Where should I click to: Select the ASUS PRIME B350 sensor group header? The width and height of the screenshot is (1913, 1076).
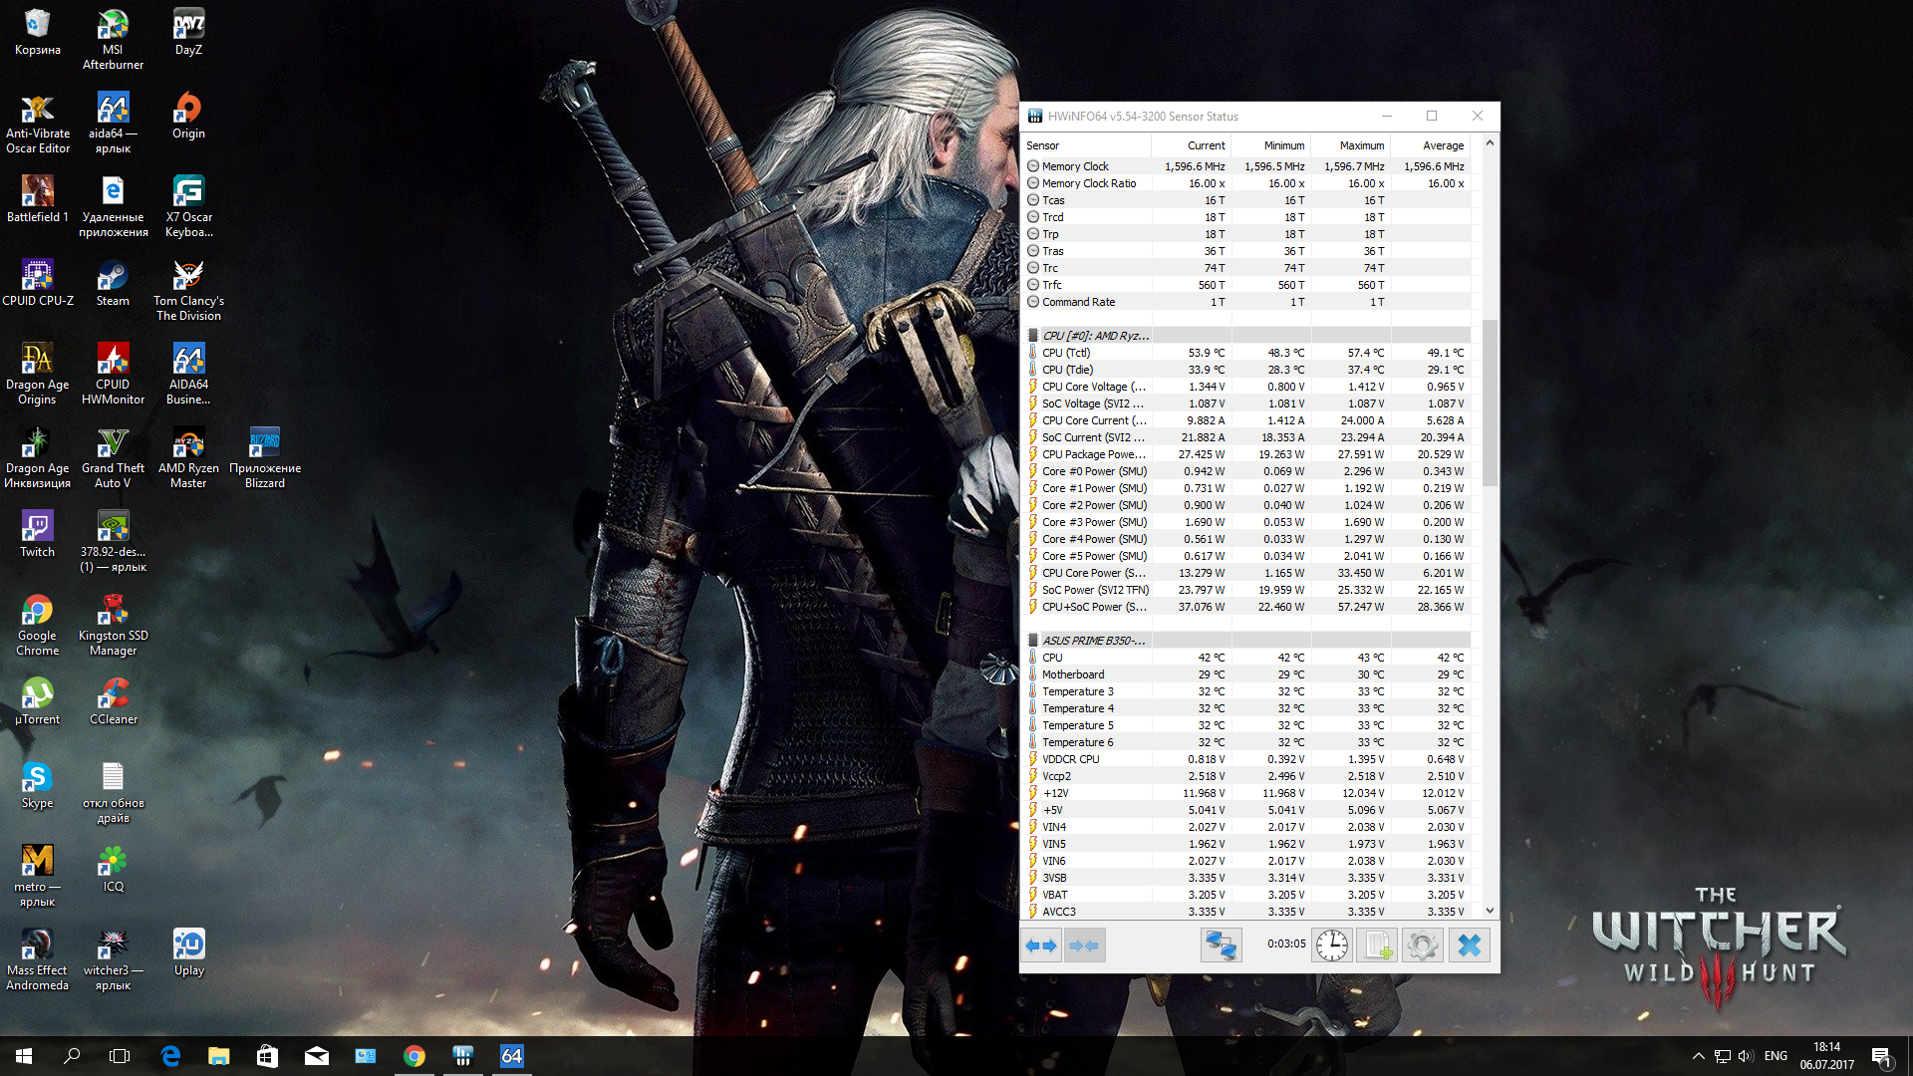point(1093,641)
